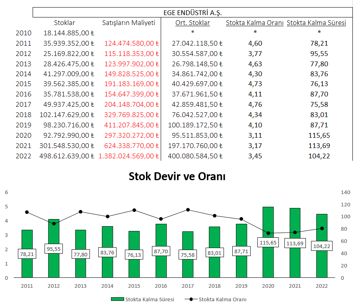Click data label 95,55 on chart

point(54,249)
